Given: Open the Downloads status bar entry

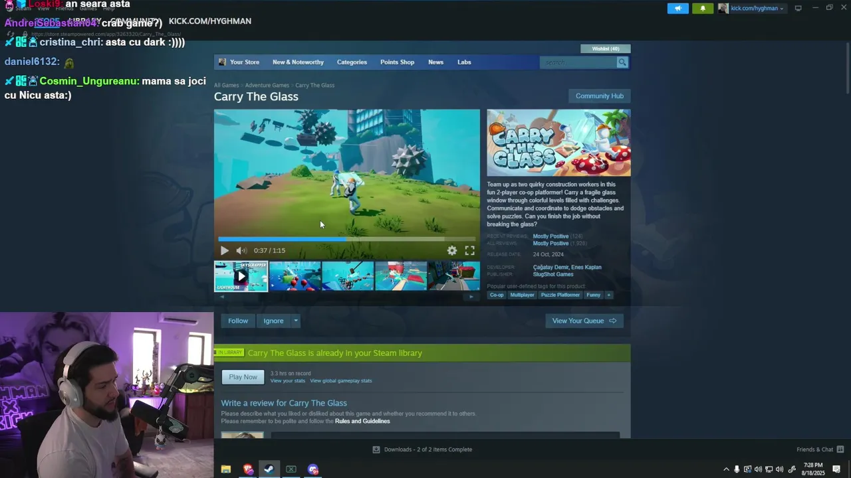Looking at the screenshot, I should click(x=422, y=449).
